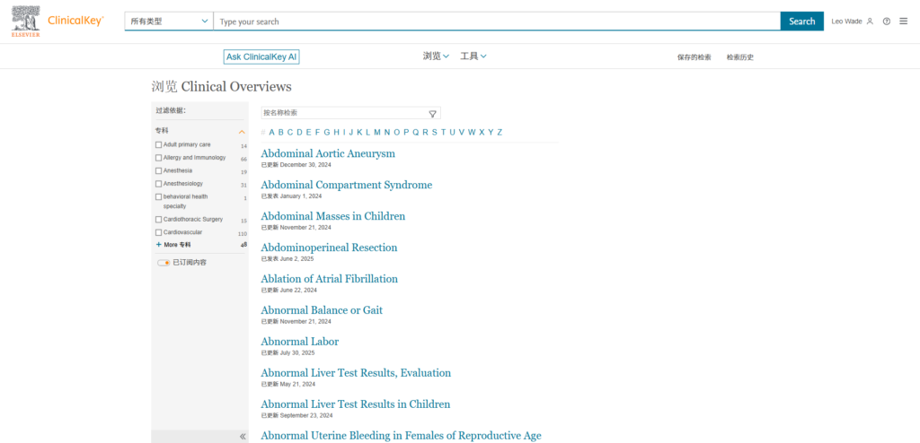Click the filter funnel icon in name search
The height and width of the screenshot is (443, 920).
(x=432, y=114)
